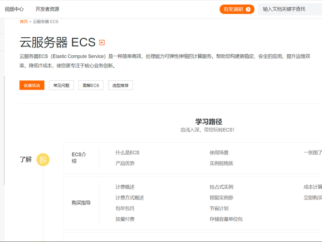Click the left sidebar vertical scrollbar
This screenshot has height=242, width=322.
click(x=4, y=131)
